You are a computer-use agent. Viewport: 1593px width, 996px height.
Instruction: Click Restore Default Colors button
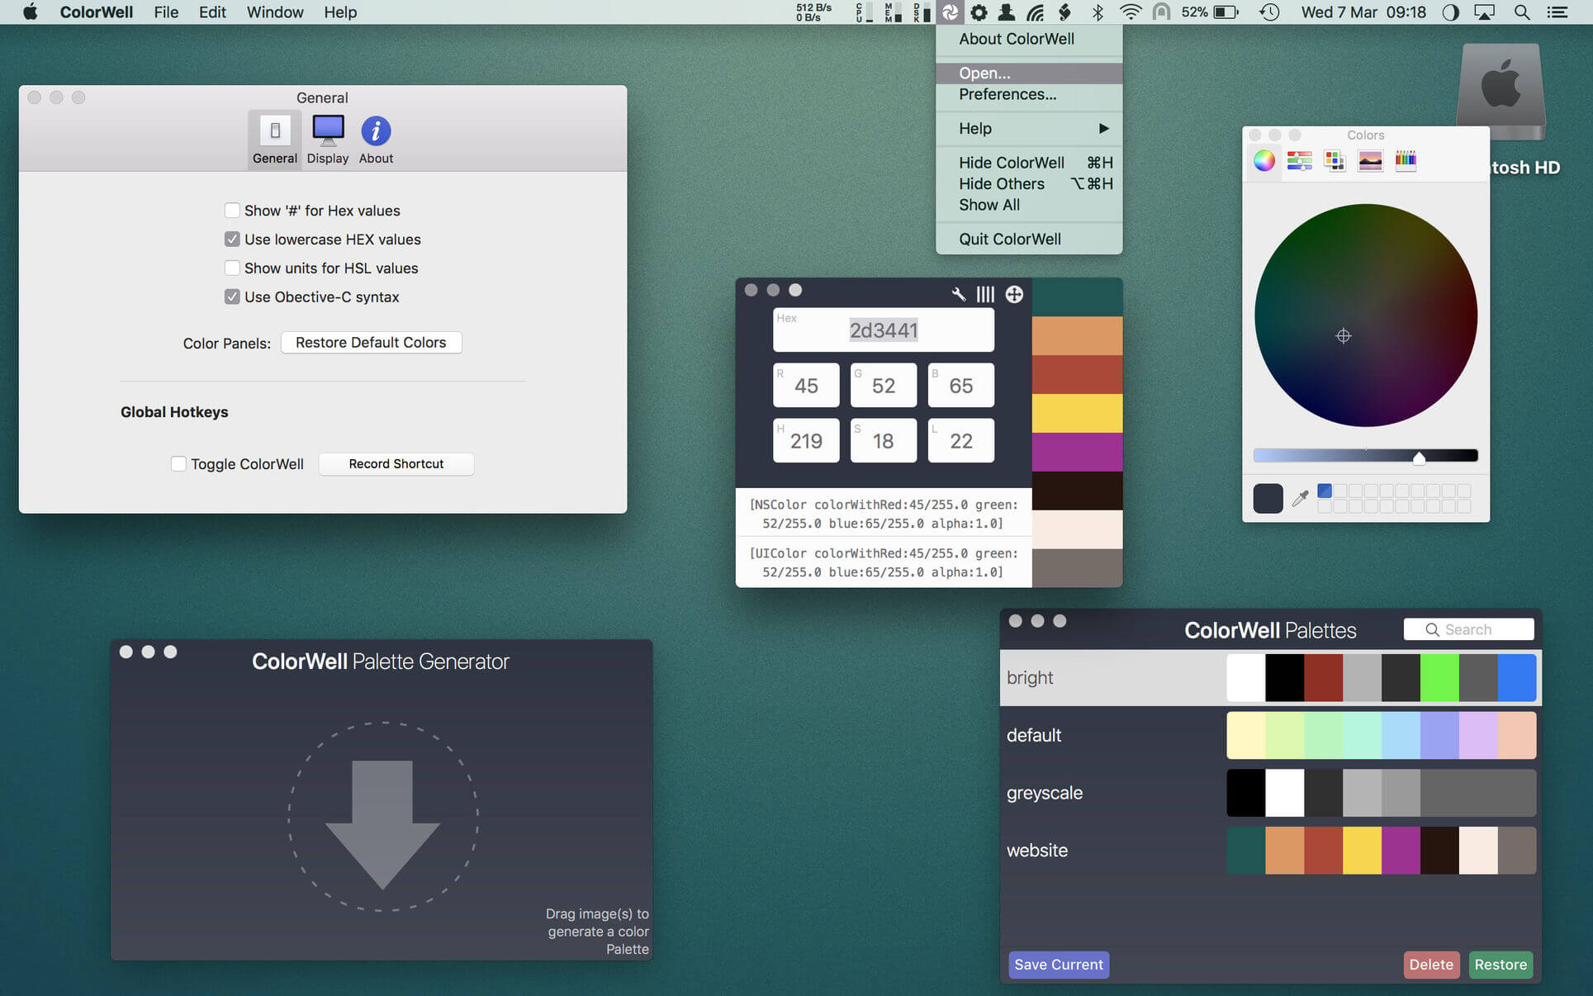click(x=371, y=343)
